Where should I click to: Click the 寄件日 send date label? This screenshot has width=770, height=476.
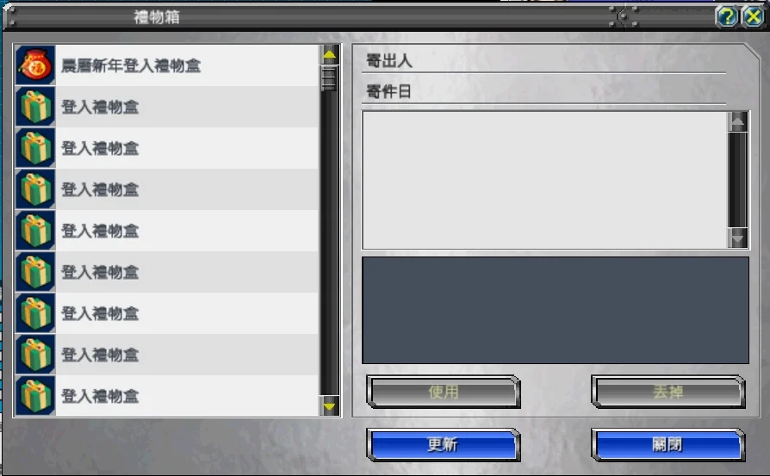pos(388,91)
